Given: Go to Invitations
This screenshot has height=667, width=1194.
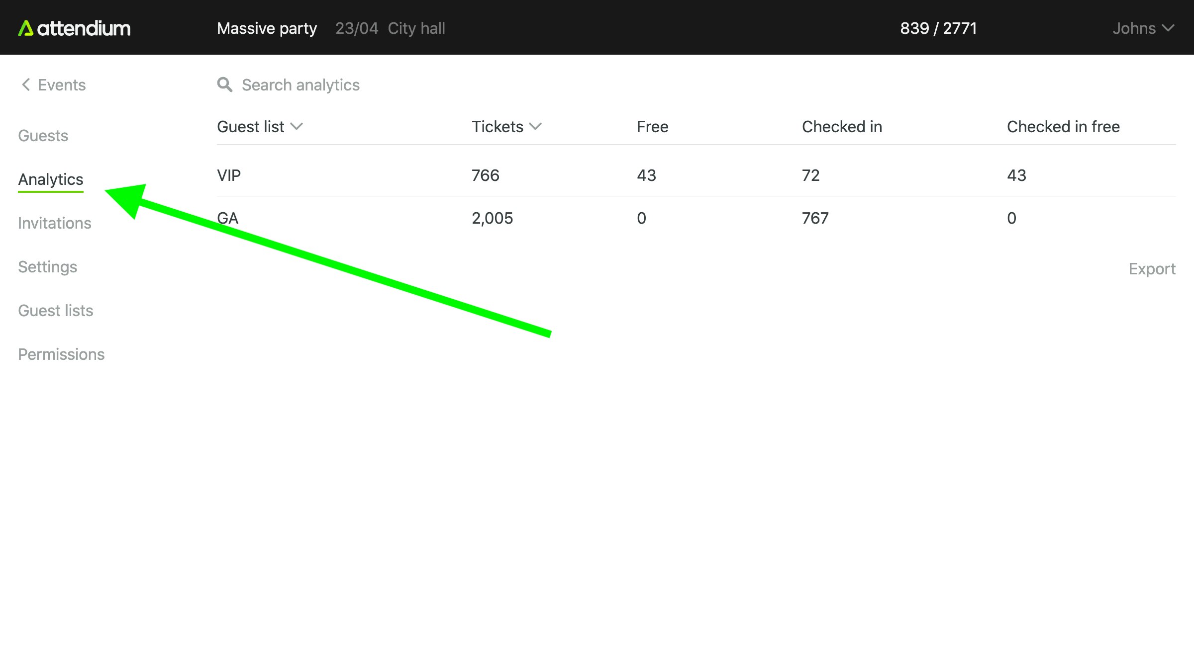Looking at the screenshot, I should 55,223.
